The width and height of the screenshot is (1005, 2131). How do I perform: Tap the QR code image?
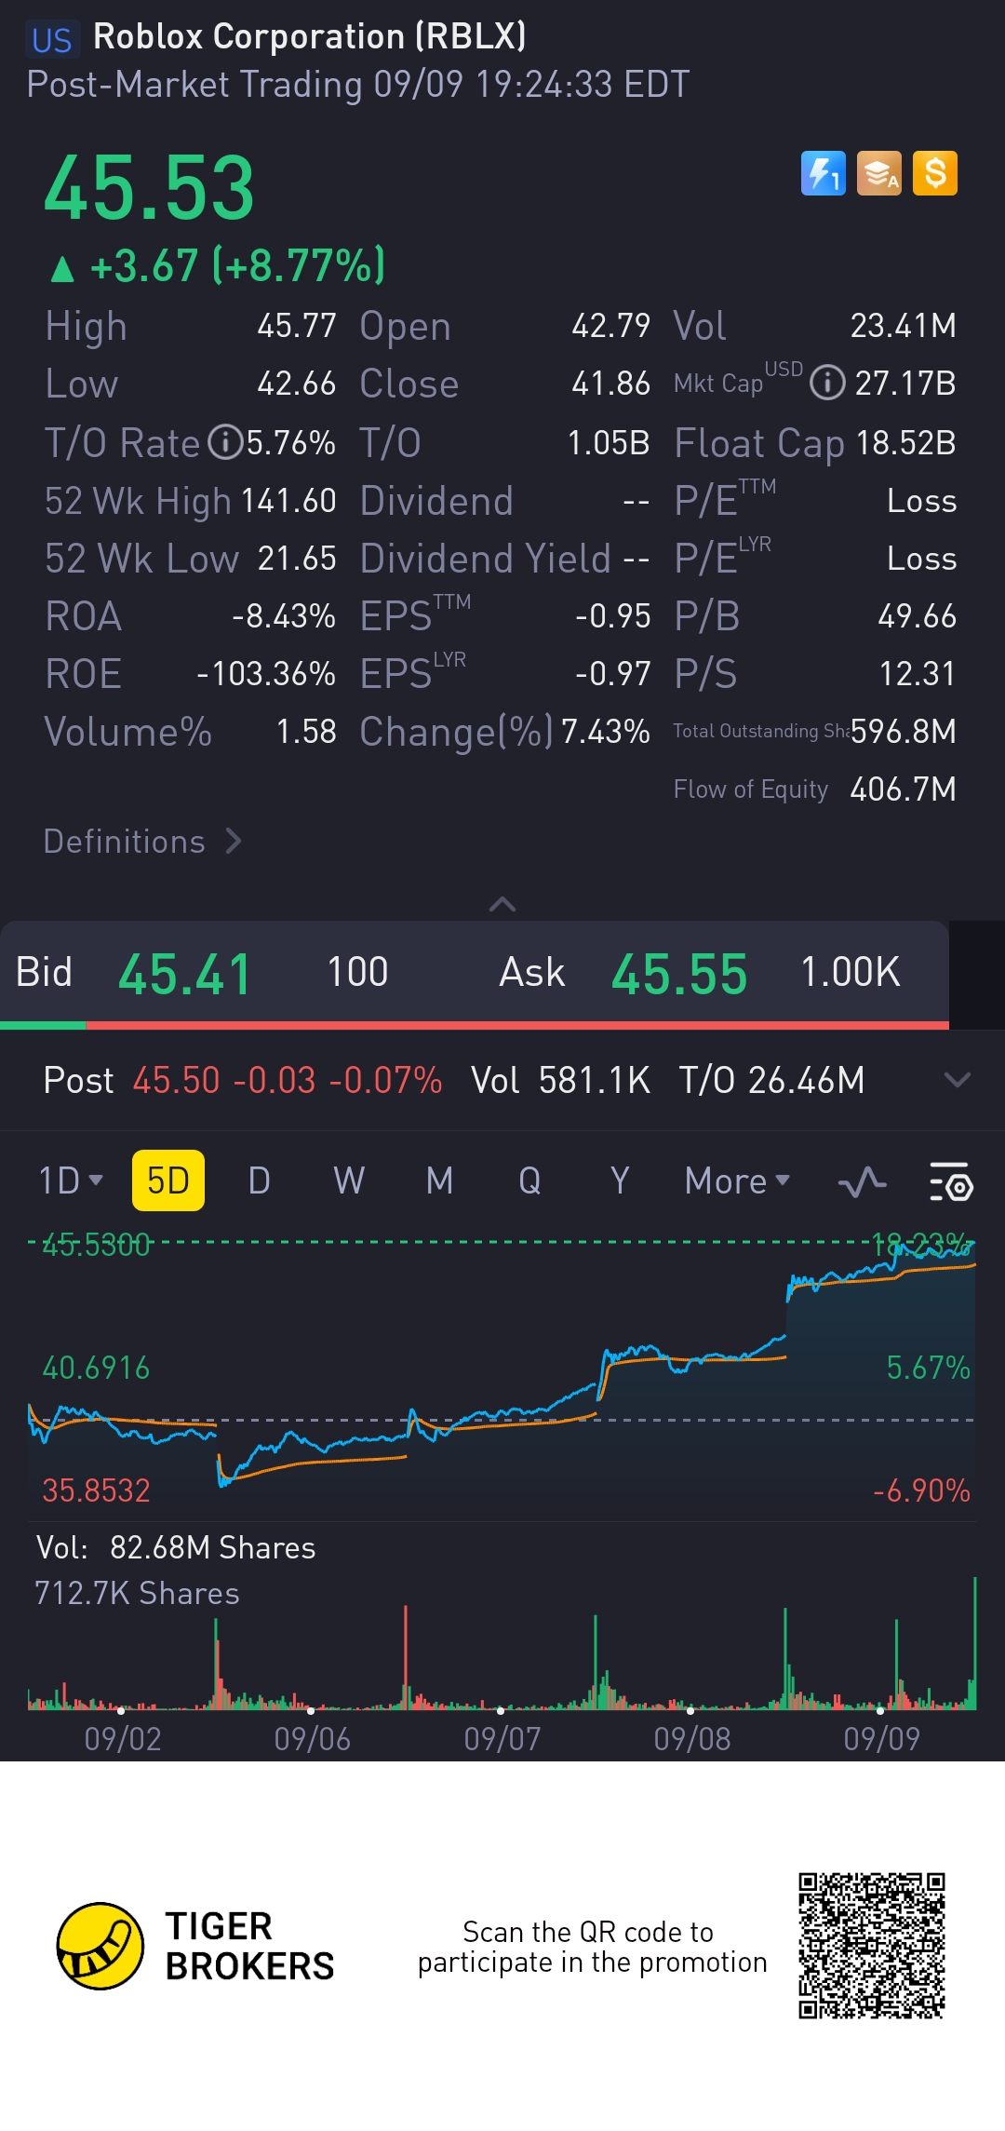(x=872, y=1946)
